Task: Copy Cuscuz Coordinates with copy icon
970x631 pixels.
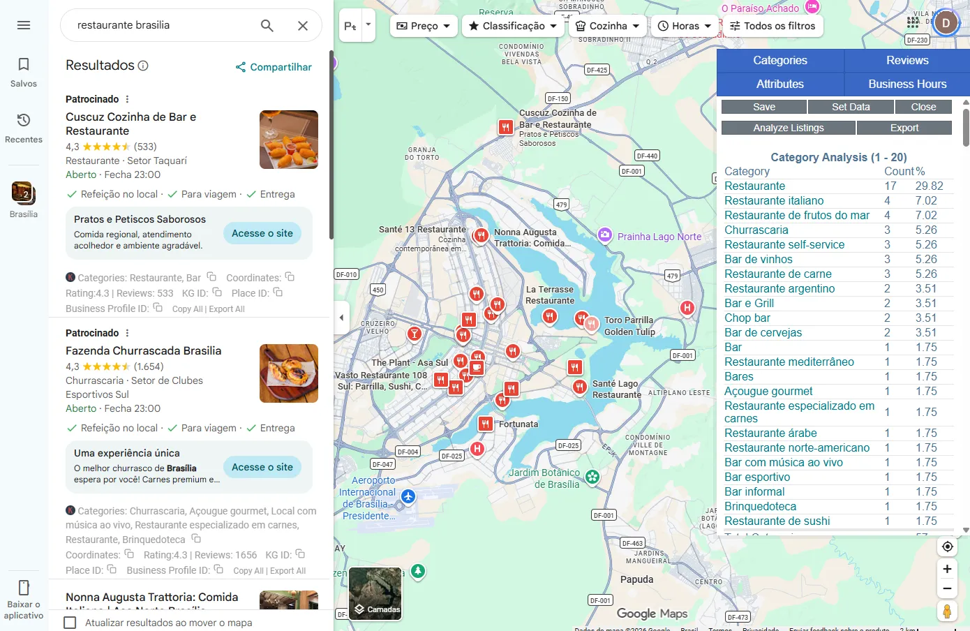Action: click(x=290, y=277)
